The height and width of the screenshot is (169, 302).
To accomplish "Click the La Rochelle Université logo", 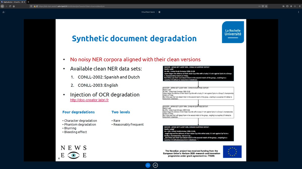I will tap(233, 32).
